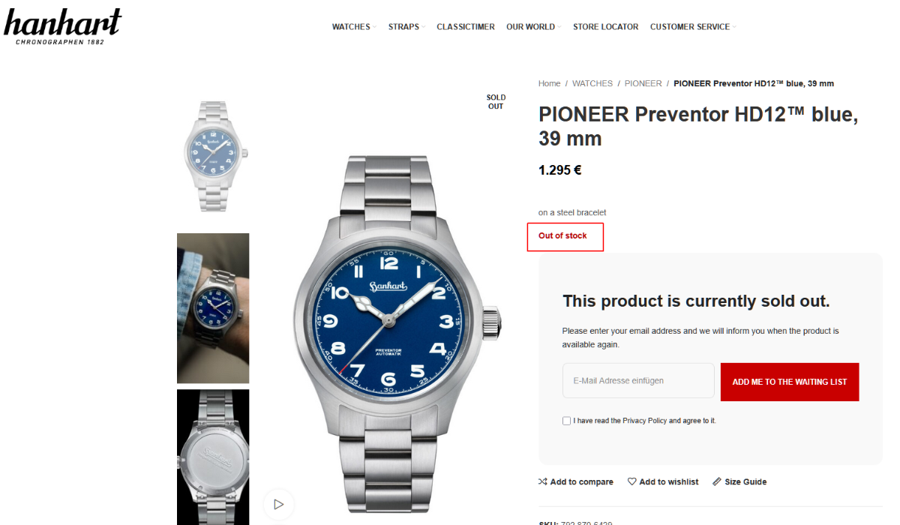This screenshot has height=525, width=900.
Task: Click ADD ME TO THE WAITING LIST
Action: pyautogui.click(x=790, y=382)
